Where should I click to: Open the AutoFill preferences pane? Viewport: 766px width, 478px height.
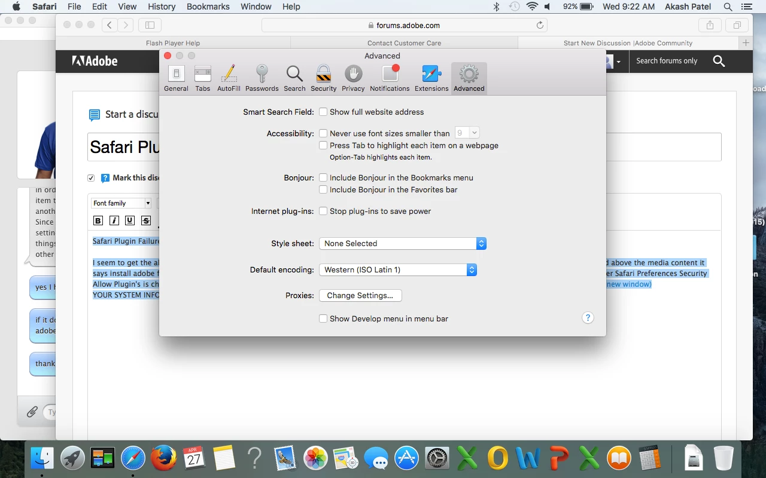pyautogui.click(x=229, y=79)
